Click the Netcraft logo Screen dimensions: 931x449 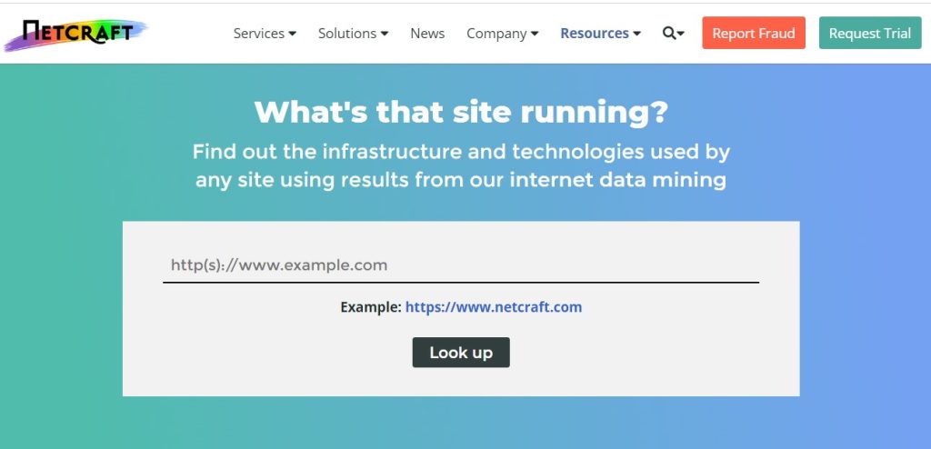click(75, 35)
